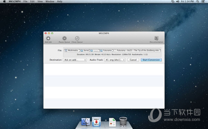208x129 pixels.
Task: Click the 'Resolution: 1280x720' info text
Action: (x=121, y=54)
